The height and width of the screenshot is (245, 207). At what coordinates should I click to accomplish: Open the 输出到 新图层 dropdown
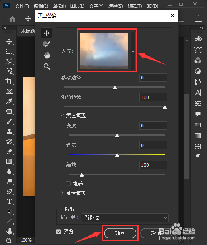click(x=125, y=217)
